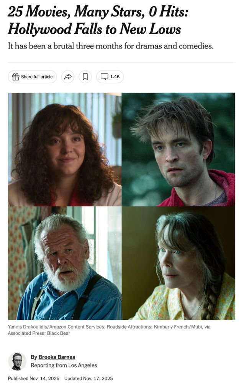The height and width of the screenshot is (383, 244).
Task: Open the photo of the woman with braided hair
Action: coord(178,263)
